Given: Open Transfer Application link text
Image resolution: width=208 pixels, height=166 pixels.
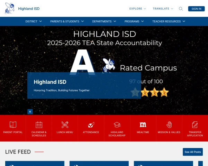Looking at the screenshot, I should point(195,134).
